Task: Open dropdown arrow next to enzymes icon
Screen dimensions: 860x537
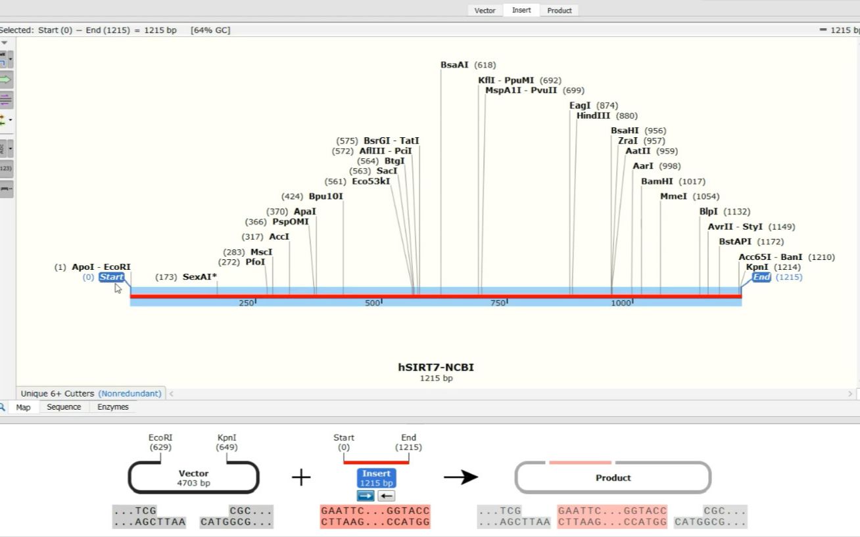Action: pos(10,60)
